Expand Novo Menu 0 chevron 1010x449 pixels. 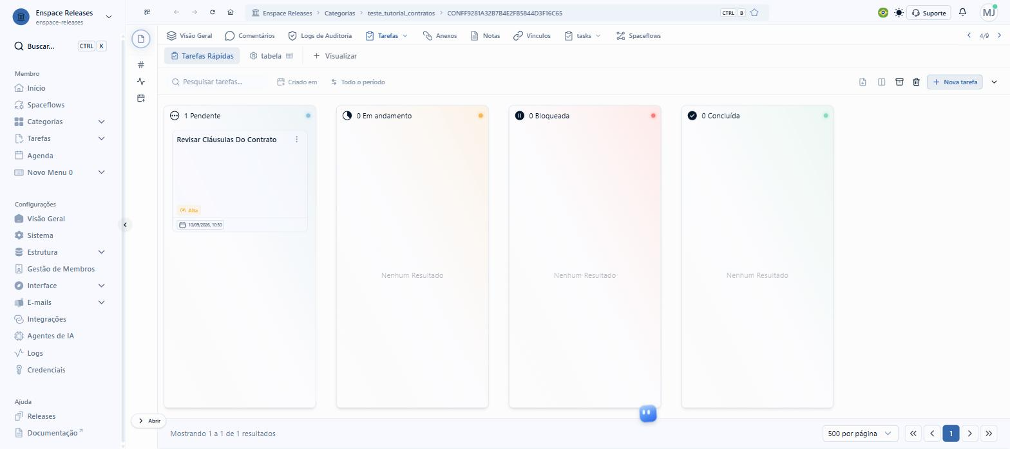point(101,172)
